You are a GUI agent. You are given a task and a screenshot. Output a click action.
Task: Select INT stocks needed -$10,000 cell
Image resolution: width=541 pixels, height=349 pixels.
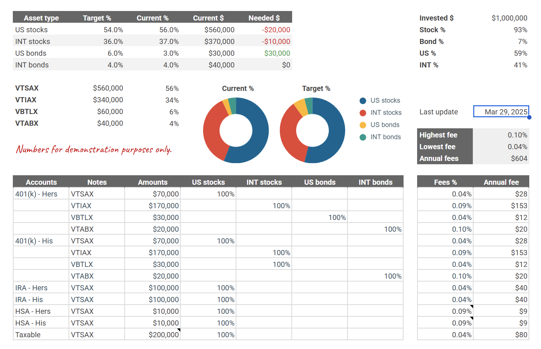point(264,41)
